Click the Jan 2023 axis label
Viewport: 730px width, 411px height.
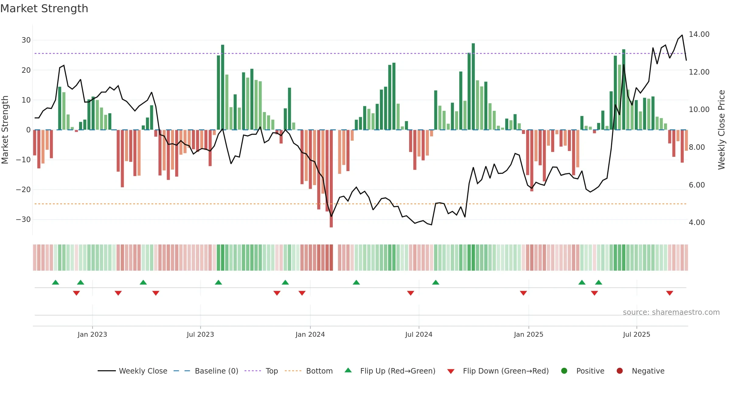(x=92, y=335)
